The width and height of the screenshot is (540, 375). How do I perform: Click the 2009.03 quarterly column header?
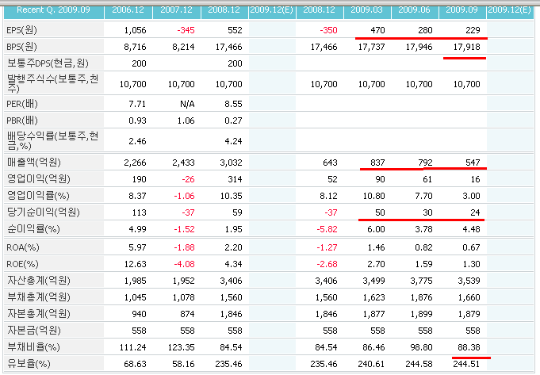point(367,10)
